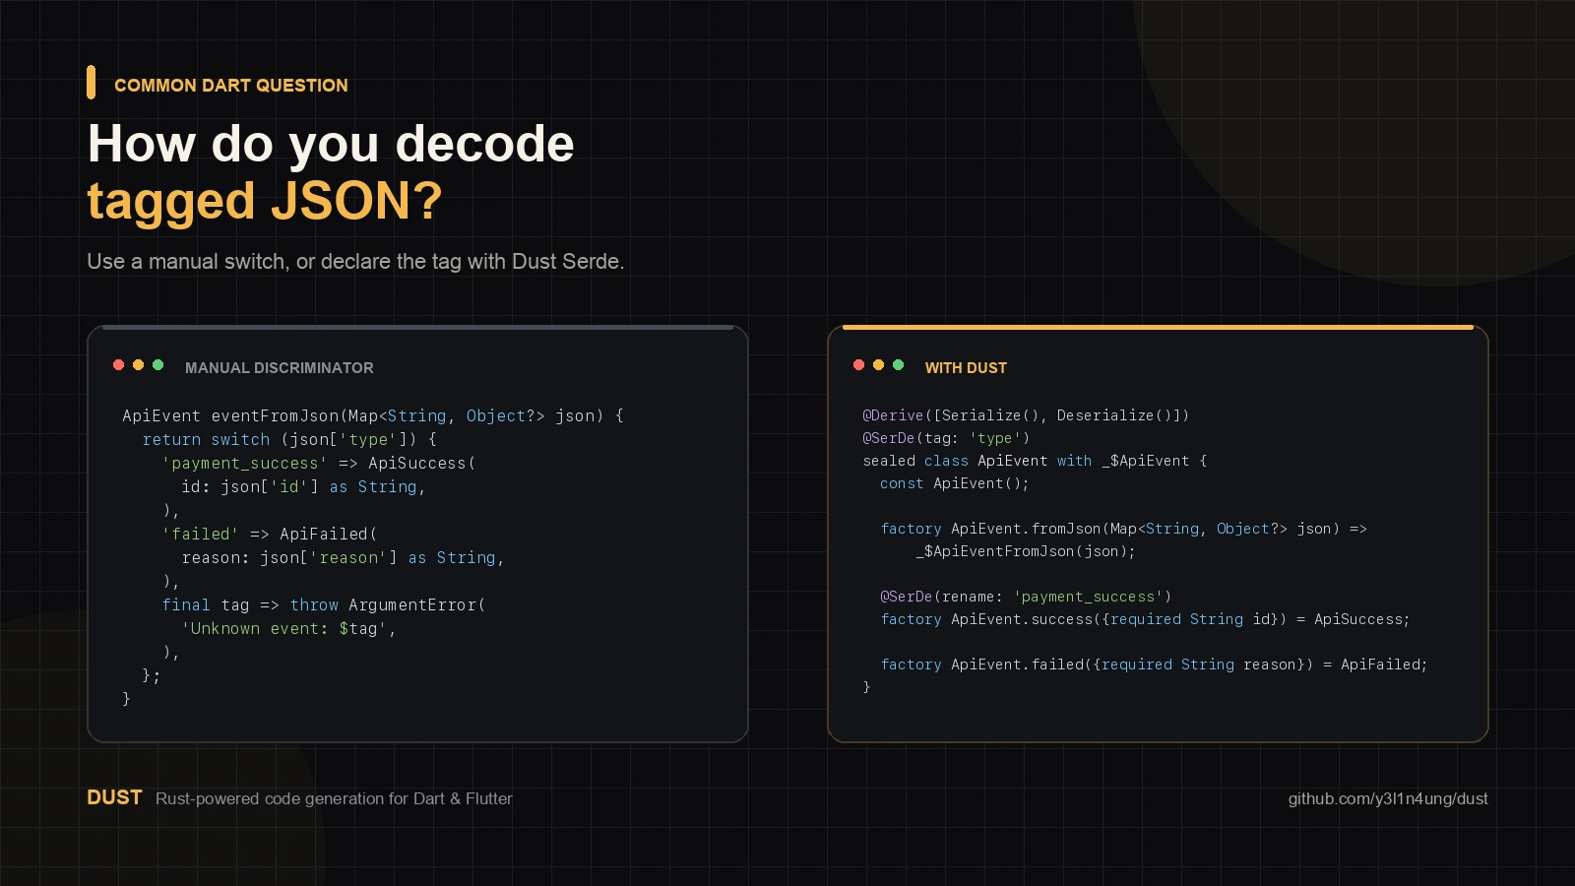
Task: Click the heading 'How do you decode'
Action: (x=331, y=144)
